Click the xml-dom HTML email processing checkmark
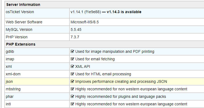Screen dimensions: 204x108 (x=72, y=74)
